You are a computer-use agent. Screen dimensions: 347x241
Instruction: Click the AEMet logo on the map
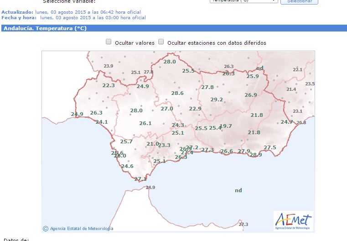[x=293, y=220]
